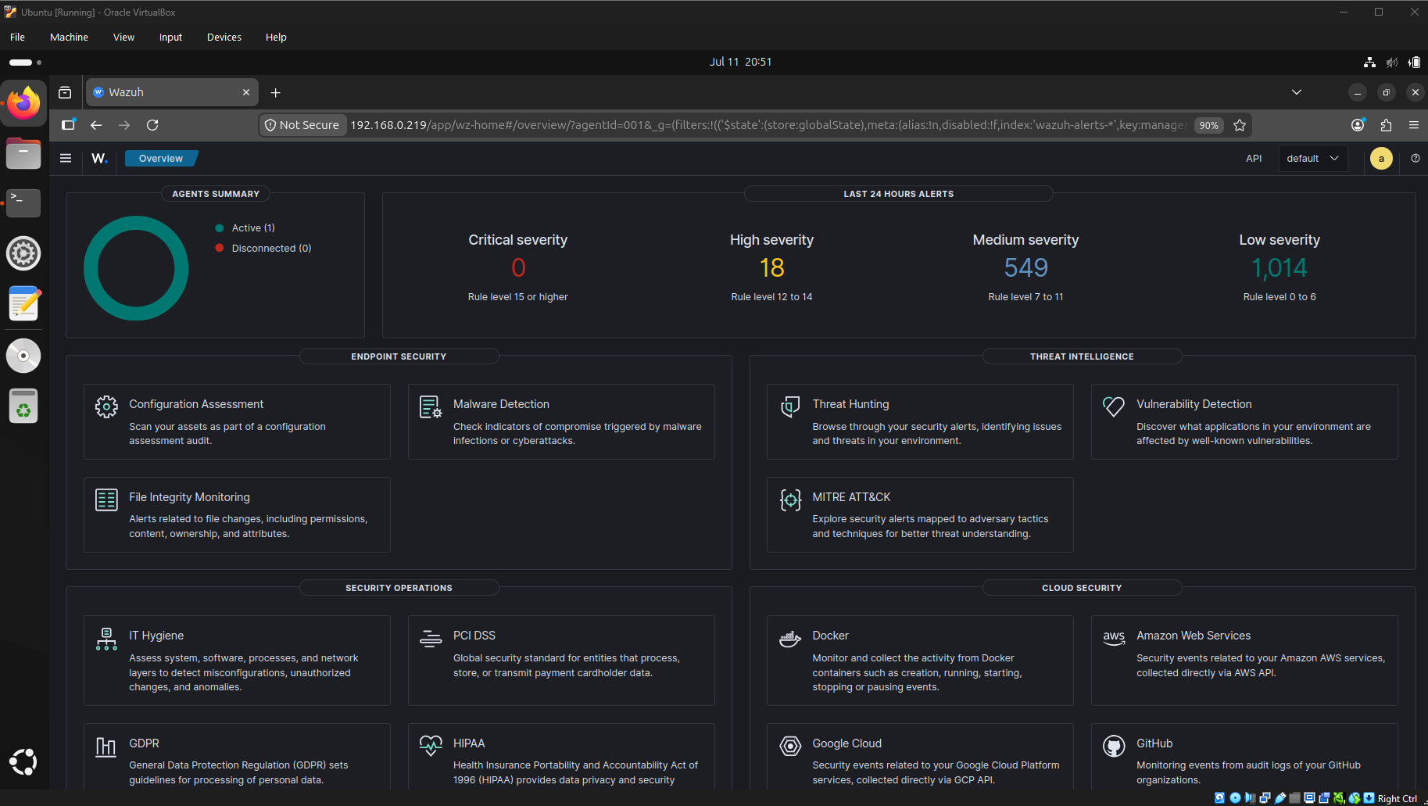1428x806 pixels.
Task: Open the File Integrity Monitoring module title
Action: pyautogui.click(x=189, y=497)
